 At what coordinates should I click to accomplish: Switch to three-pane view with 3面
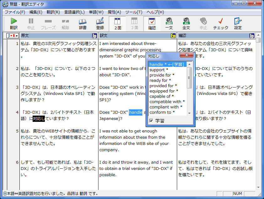coord(135,24)
